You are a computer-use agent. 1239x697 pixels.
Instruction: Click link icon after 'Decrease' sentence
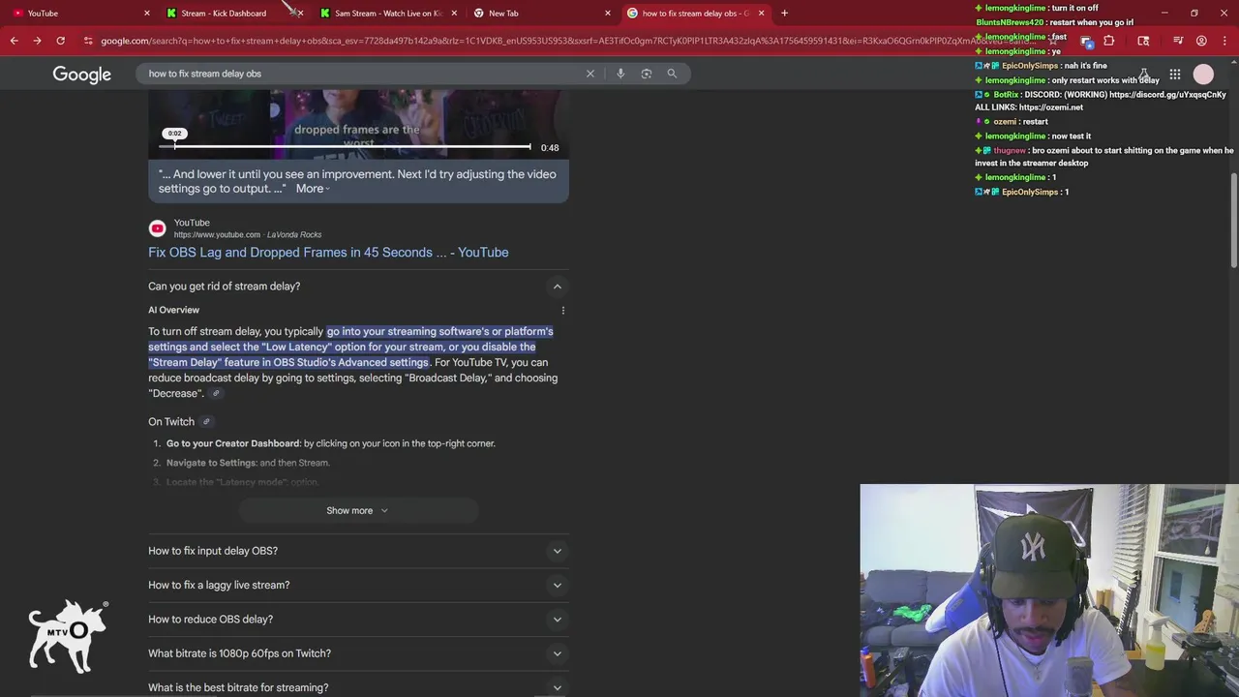(x=216, y=394)
